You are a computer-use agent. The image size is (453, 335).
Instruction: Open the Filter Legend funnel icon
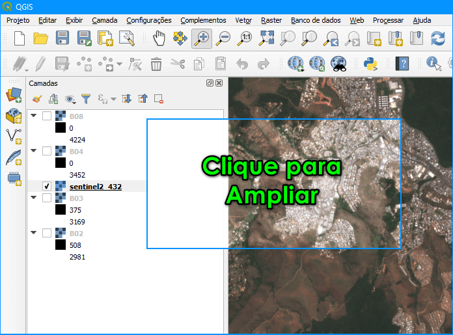(x=86, y=99)
